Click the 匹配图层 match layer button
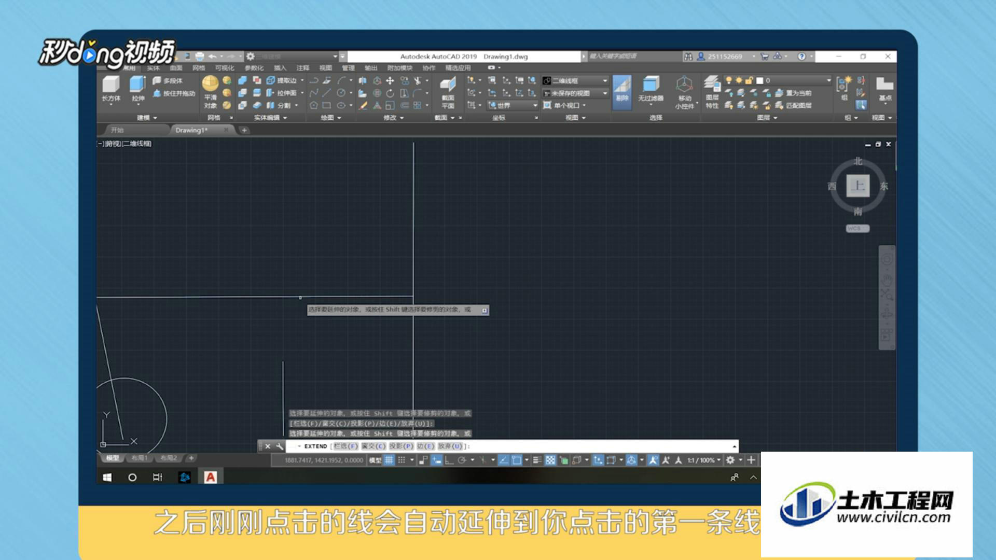 point(794,105)
